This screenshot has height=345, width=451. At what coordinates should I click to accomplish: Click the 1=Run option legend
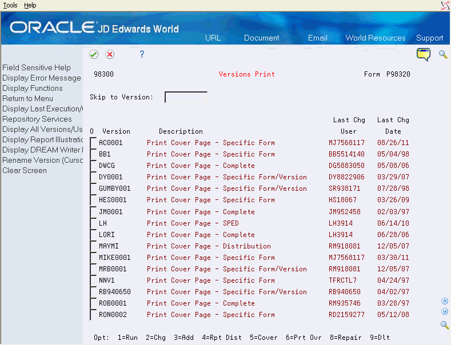(127, 338)
